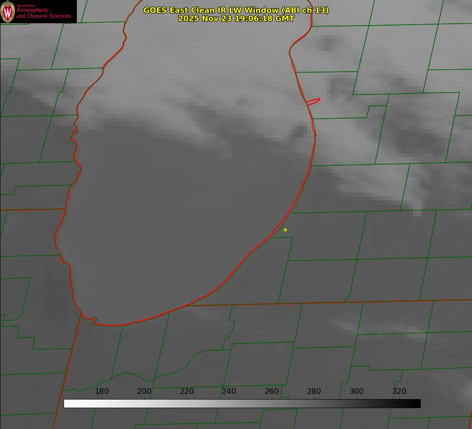The width and height of the screenshot is (472, 429).
Task: Choose the 300 label on the colorbar
Action: pyautogui.click(x=357, y=391)
